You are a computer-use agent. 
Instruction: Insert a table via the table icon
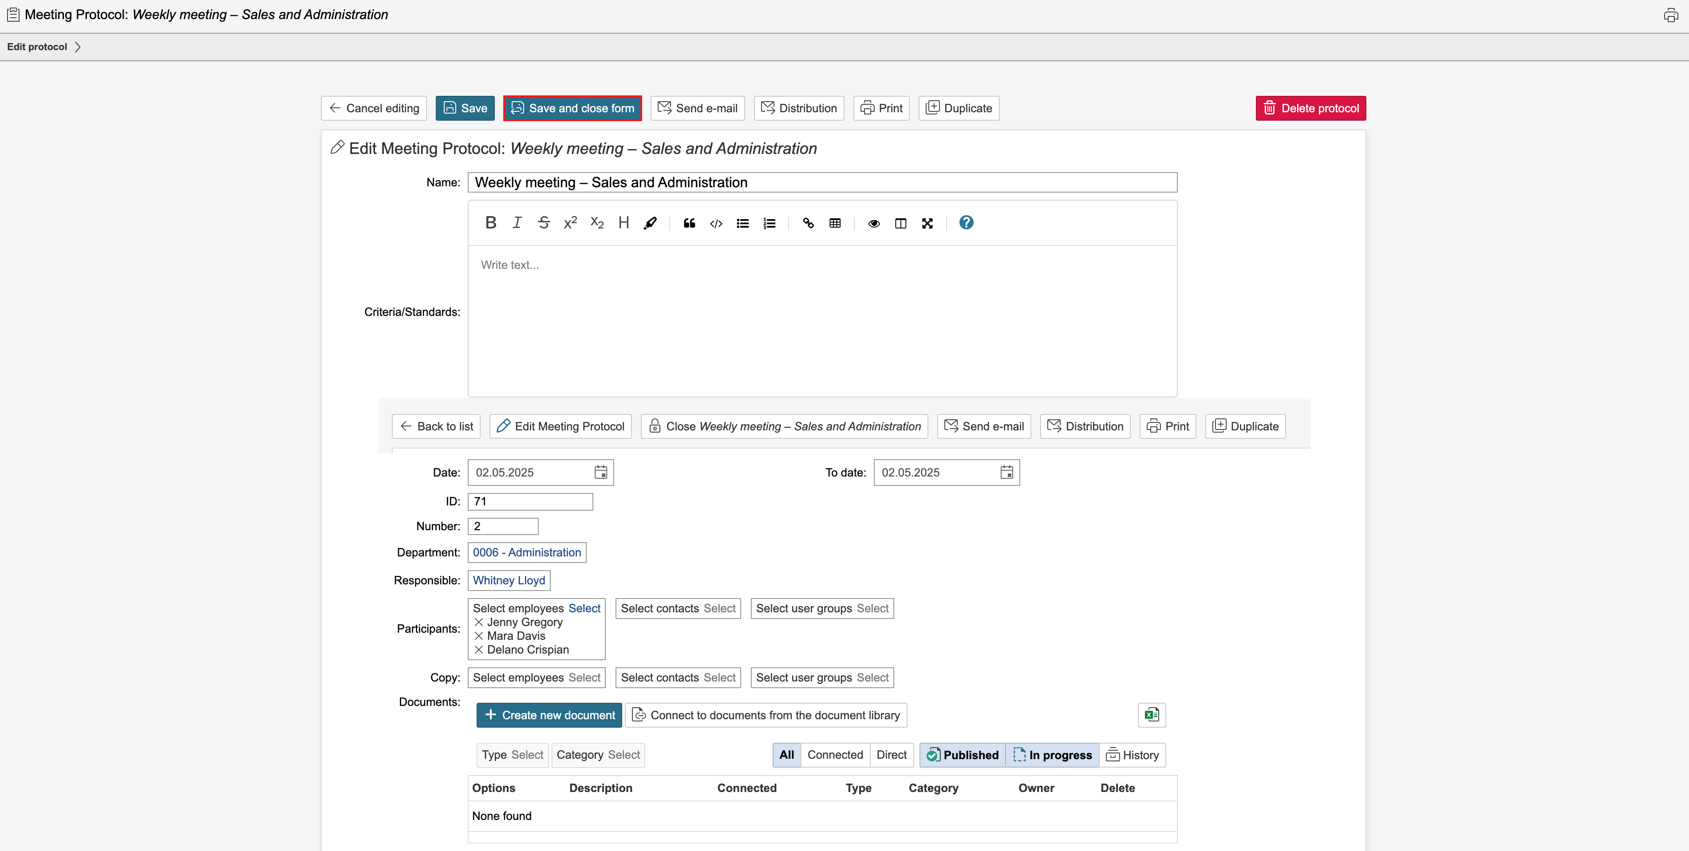835,224
